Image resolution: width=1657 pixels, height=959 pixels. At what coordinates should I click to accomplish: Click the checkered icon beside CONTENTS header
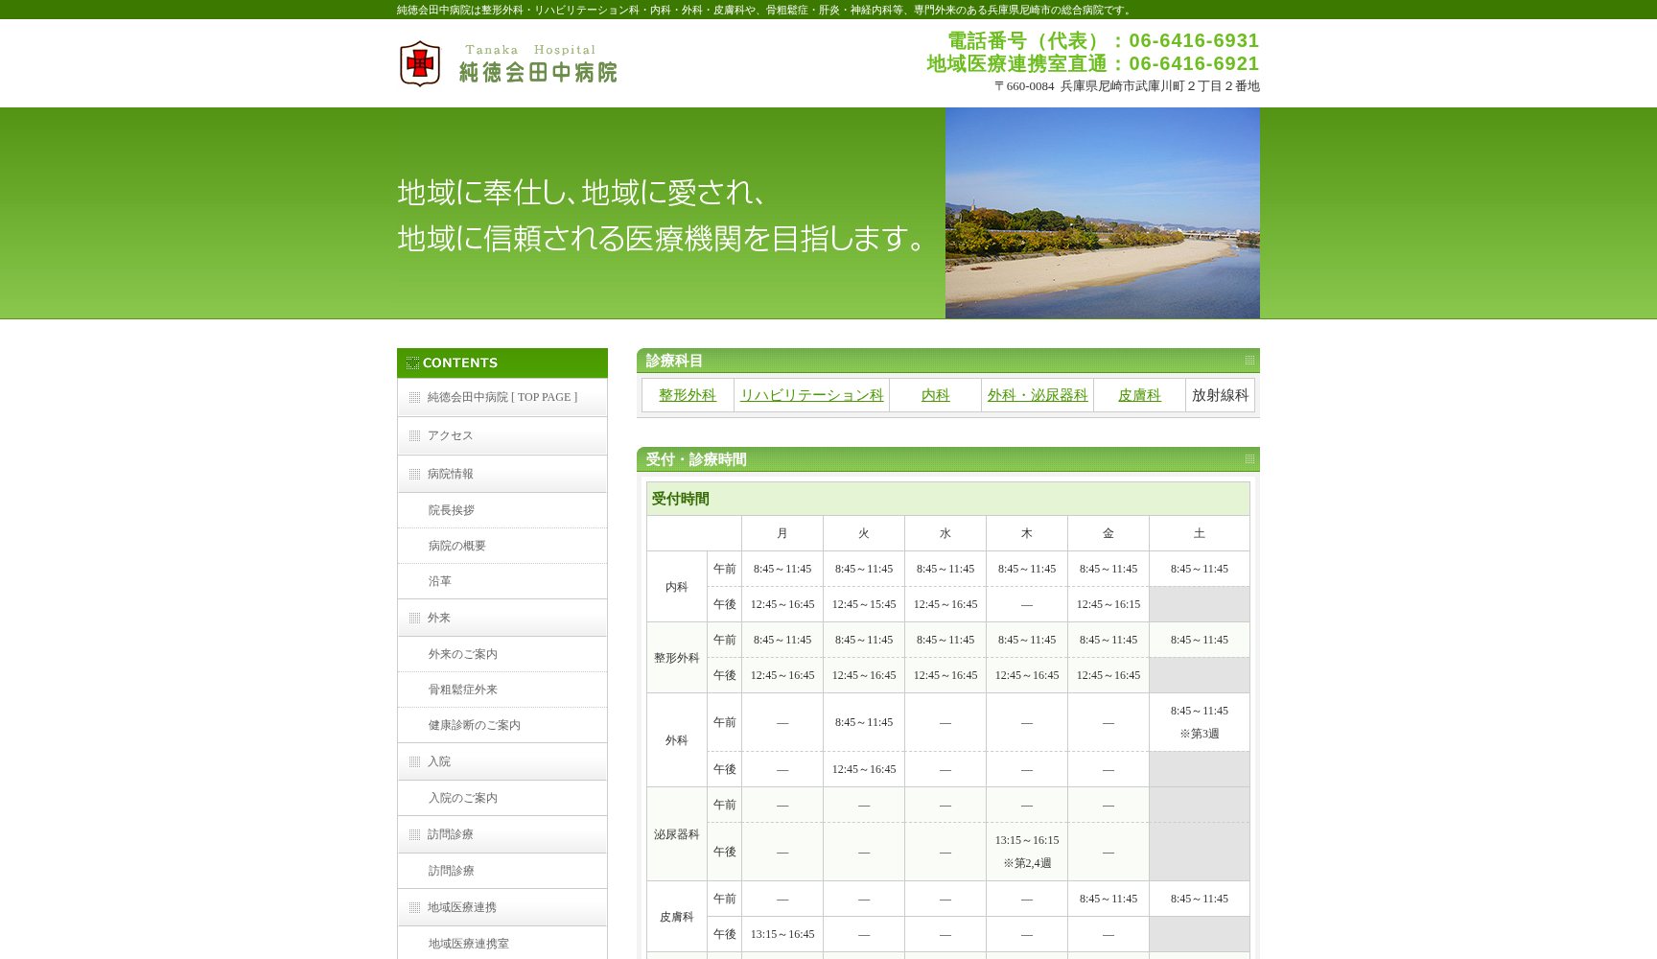[x=412, y=363]
